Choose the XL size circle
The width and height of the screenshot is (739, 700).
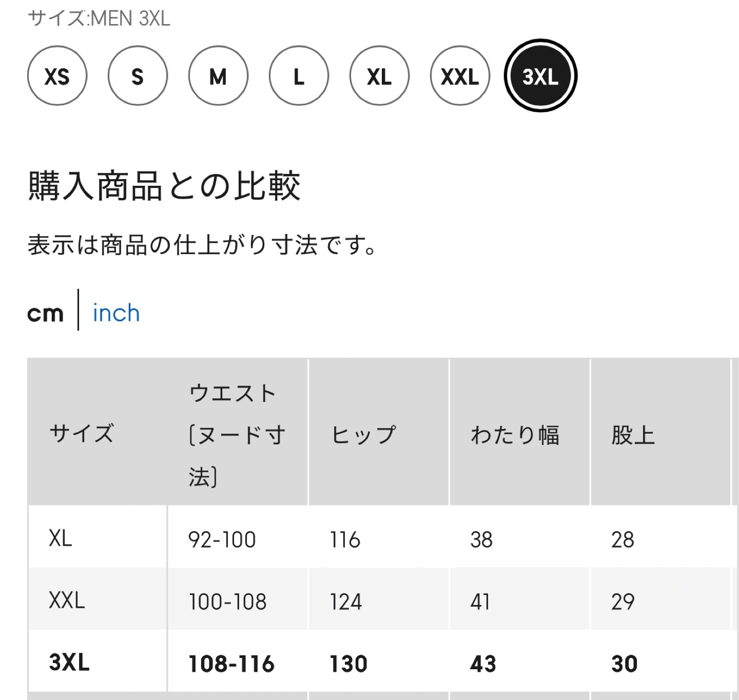[x=379, y=76]
